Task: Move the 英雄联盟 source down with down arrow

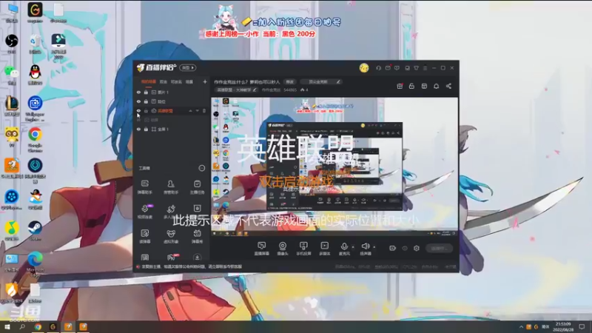Action: tap(197, 110)
